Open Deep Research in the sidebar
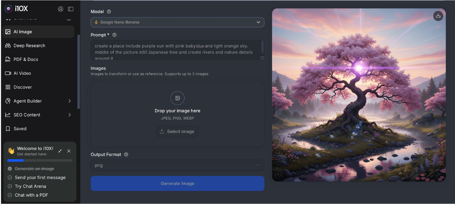 point(29,46)
